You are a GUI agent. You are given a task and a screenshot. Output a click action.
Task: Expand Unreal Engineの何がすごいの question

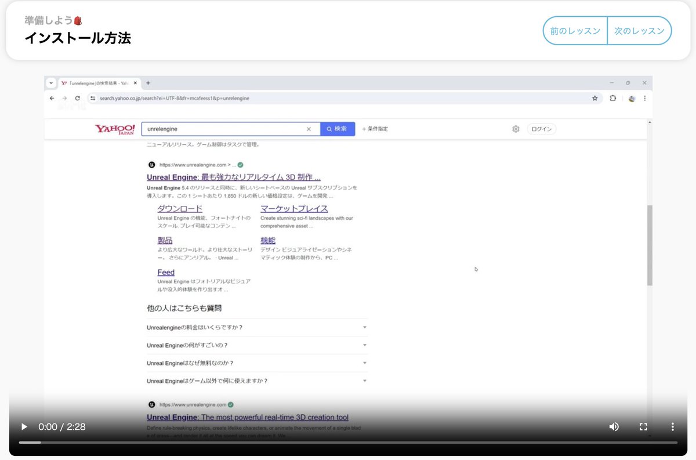coord(257,345)
